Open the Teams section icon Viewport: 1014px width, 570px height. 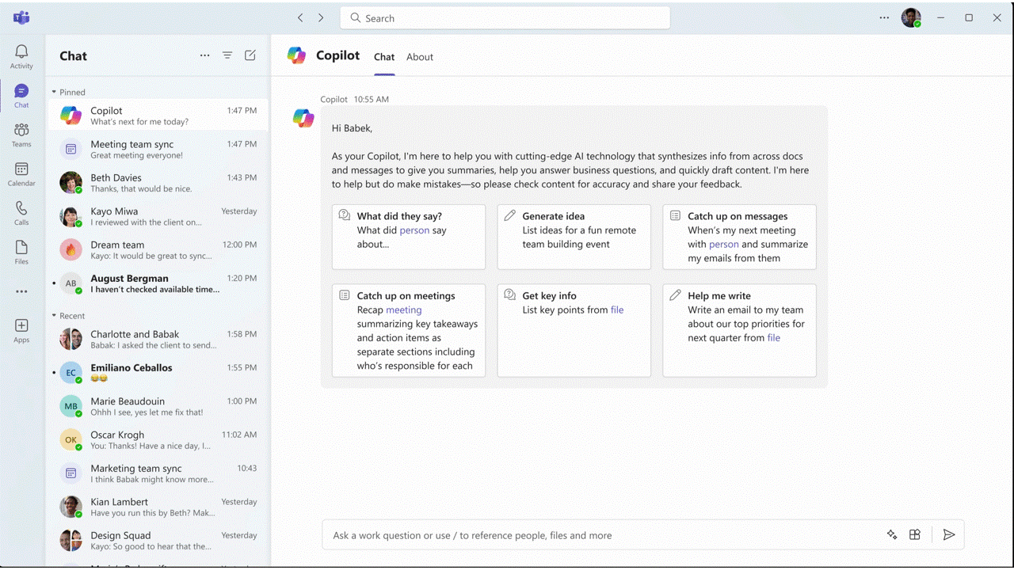(x=21, y=134)
